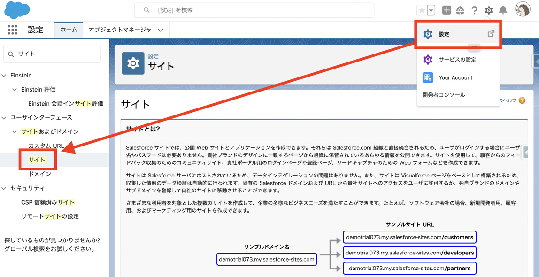Open カスタム URL in the sidebar
Screen dimensions: 539x277
(x=46, y=146)
